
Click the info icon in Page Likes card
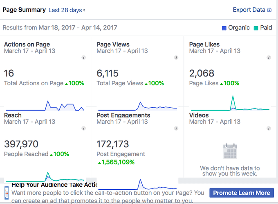click(269, 58)
